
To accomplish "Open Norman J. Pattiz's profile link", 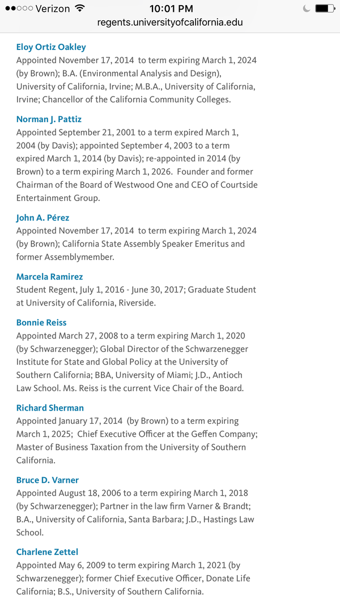I will pyautogui.click(x=49, y=119).
